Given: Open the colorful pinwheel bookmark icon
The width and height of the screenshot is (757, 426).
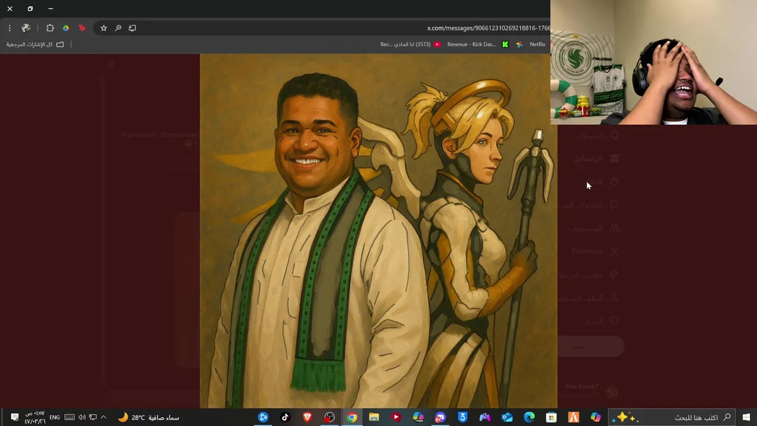Looking at the screenshot, I should coord(519,44).
